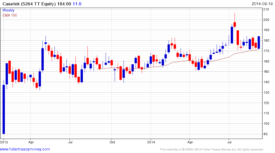The width and height of the screenshot is (275, 153).
Task: Click the 180 price axis label
Action: [x=266, y=41]
